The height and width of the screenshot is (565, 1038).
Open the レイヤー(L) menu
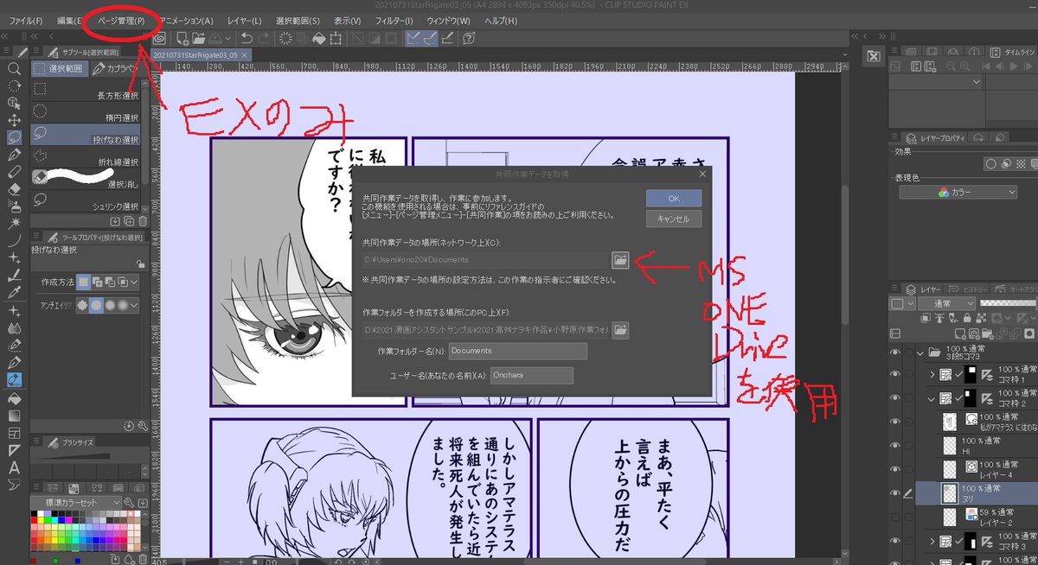click(246, 20)
